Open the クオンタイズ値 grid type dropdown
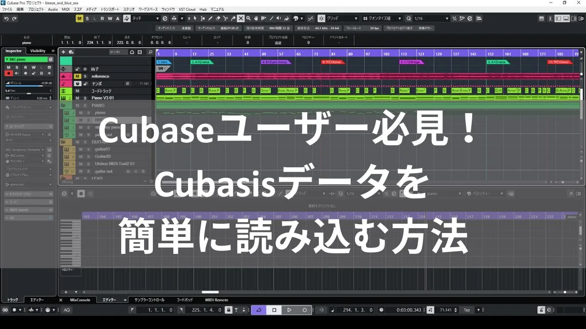586x329 pixels. coord(383,19)
